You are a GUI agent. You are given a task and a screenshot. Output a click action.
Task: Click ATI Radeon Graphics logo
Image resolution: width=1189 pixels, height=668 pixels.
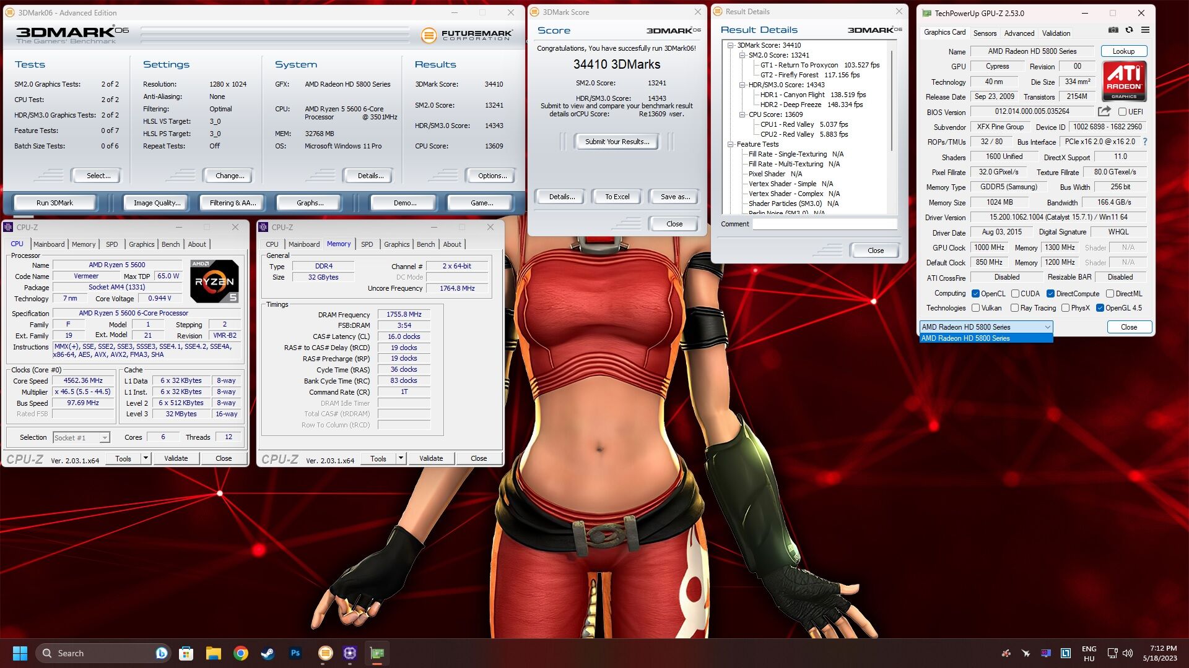click(x=1124, y=81)
